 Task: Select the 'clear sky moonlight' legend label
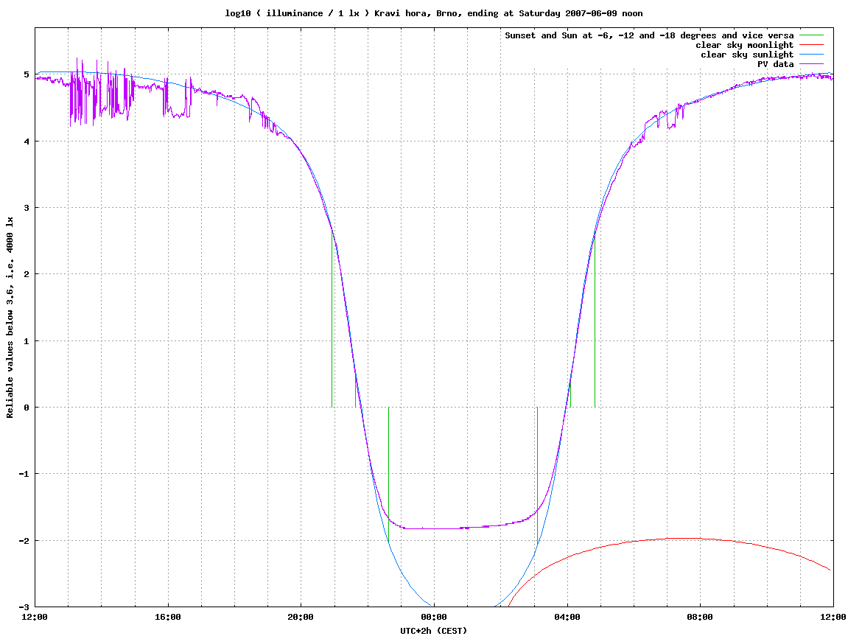[744, 45]
